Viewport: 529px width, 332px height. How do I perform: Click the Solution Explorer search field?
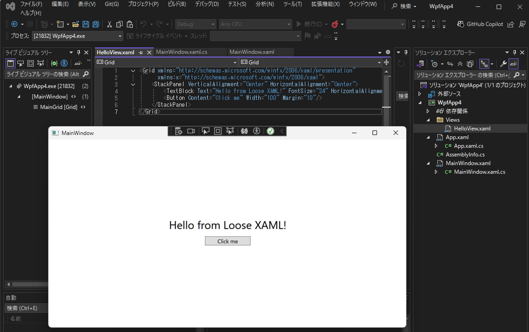pyautogui.click(x=463, y=75)
